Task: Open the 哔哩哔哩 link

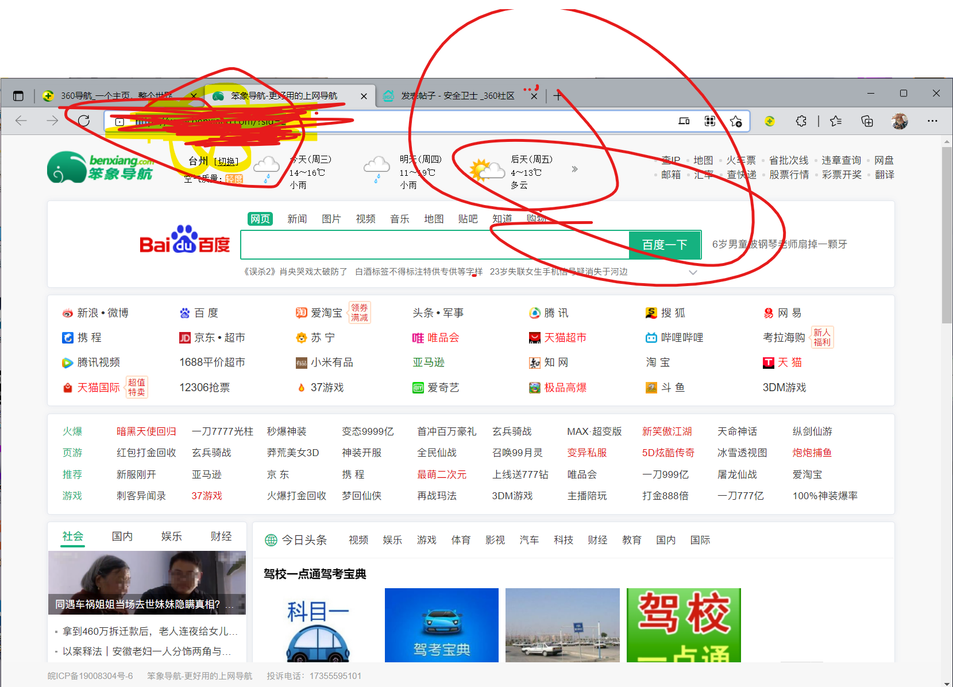Action: (x=674, y=338)
